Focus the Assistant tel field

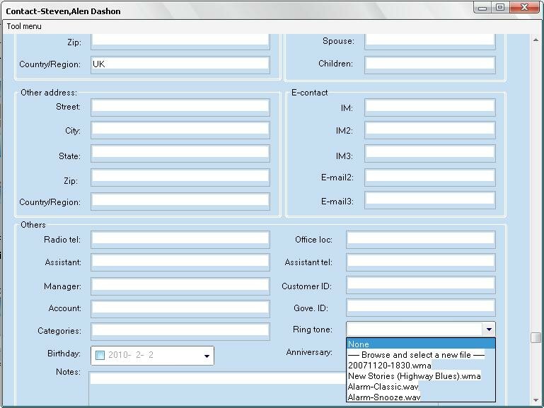click(x=420, y=262)
